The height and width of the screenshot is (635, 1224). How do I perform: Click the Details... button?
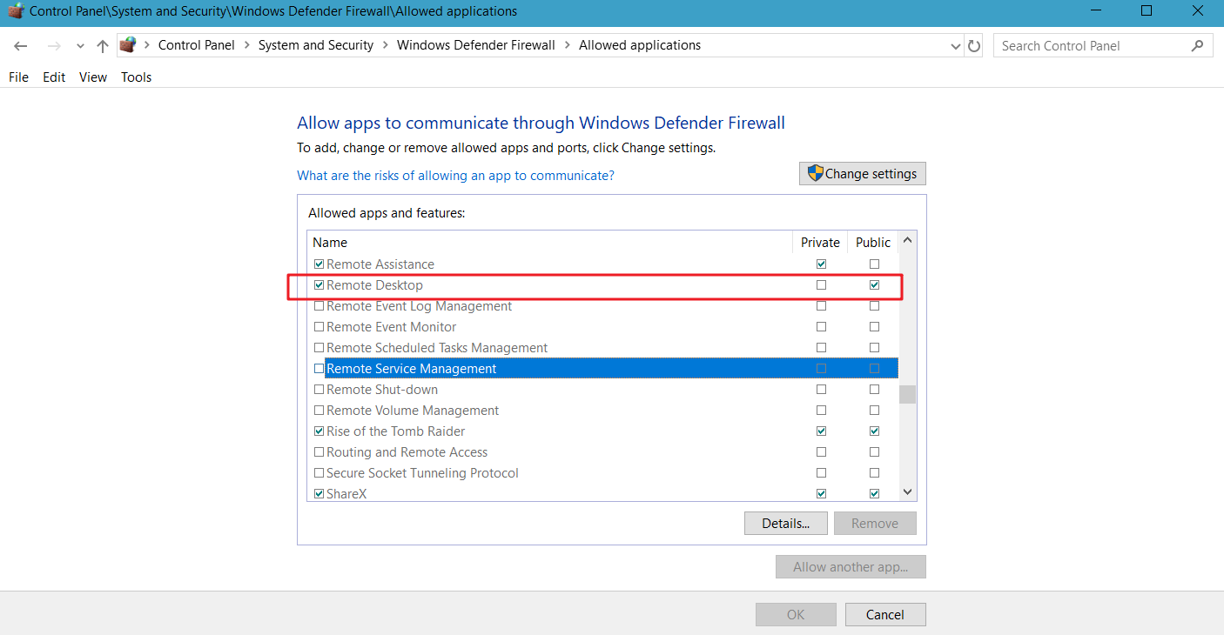pyautogui.click(x=786, y=523)
